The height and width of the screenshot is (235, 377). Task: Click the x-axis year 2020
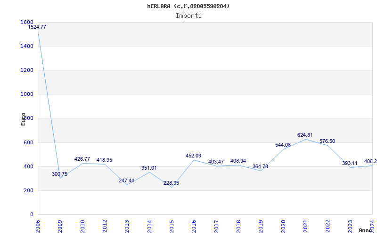tap(283, 227)
